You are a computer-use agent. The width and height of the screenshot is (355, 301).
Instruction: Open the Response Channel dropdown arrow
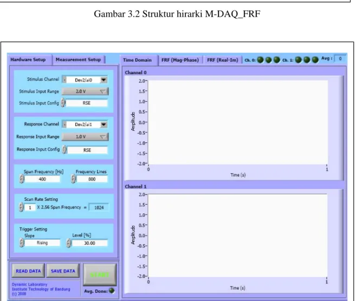click(x=104, y=125)
